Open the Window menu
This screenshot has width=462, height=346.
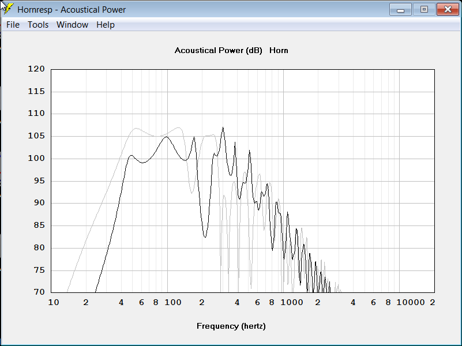(x=72, y=25)
